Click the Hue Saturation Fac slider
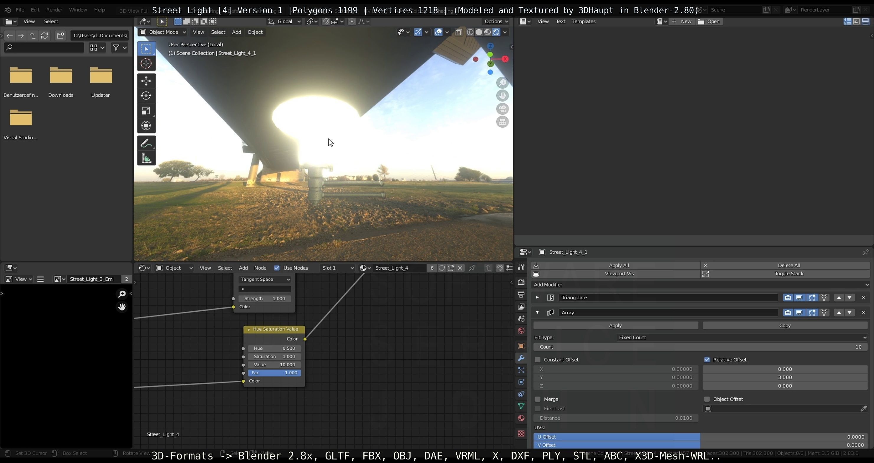The width and height of the screenshot is (874, 463). click(274, 373)
